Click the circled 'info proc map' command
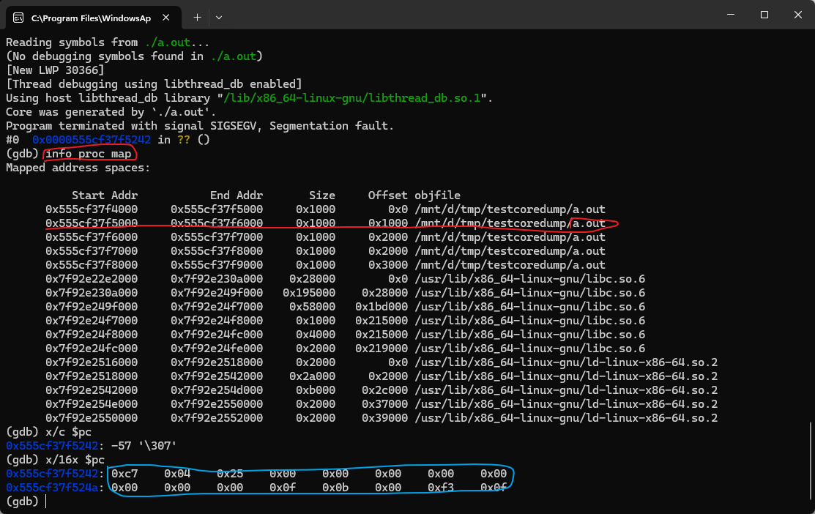 89,154
